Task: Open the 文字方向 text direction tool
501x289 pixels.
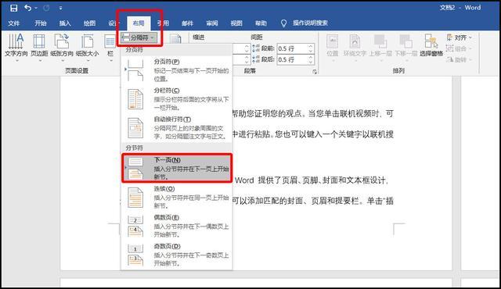Action: pos(16,47)
